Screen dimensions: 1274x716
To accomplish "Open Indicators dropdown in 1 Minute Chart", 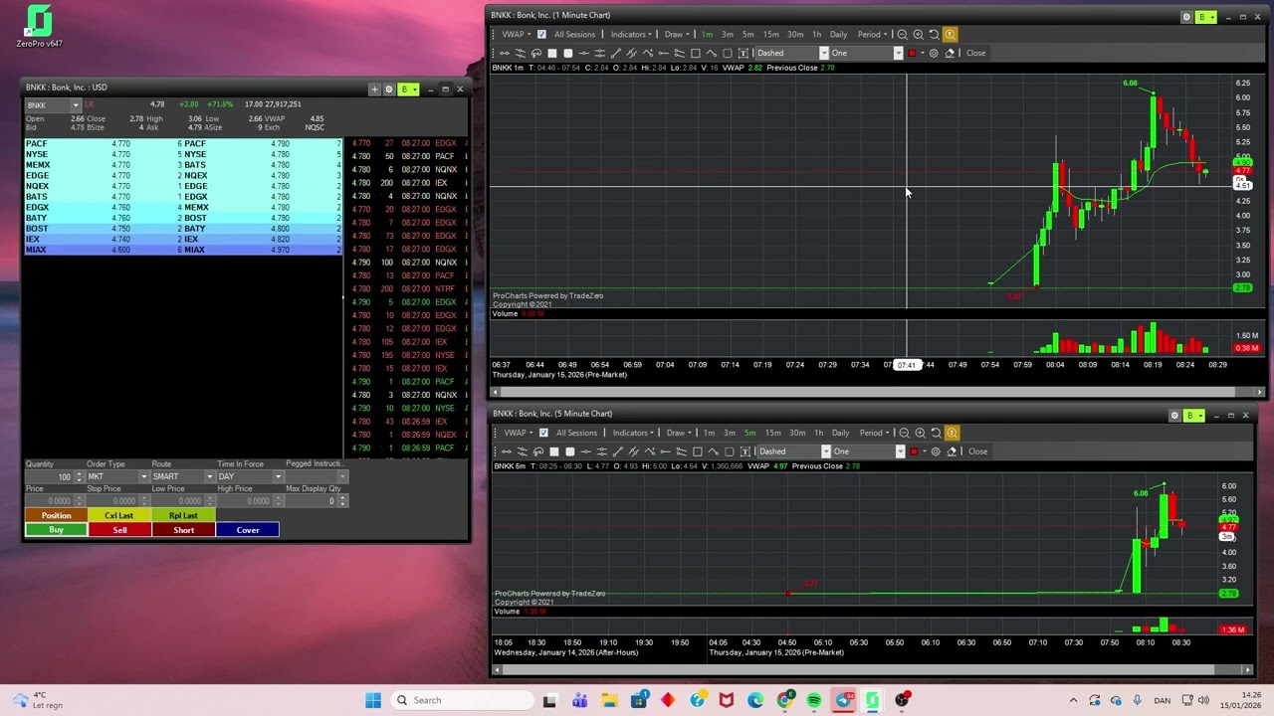I will coord(631,35).
